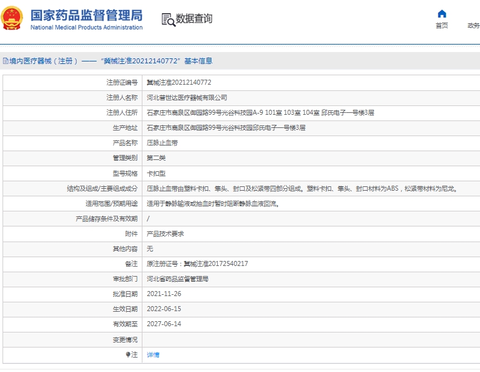
Task: Click the product name 压脉止血带 value
Action: tap(162, 143)
